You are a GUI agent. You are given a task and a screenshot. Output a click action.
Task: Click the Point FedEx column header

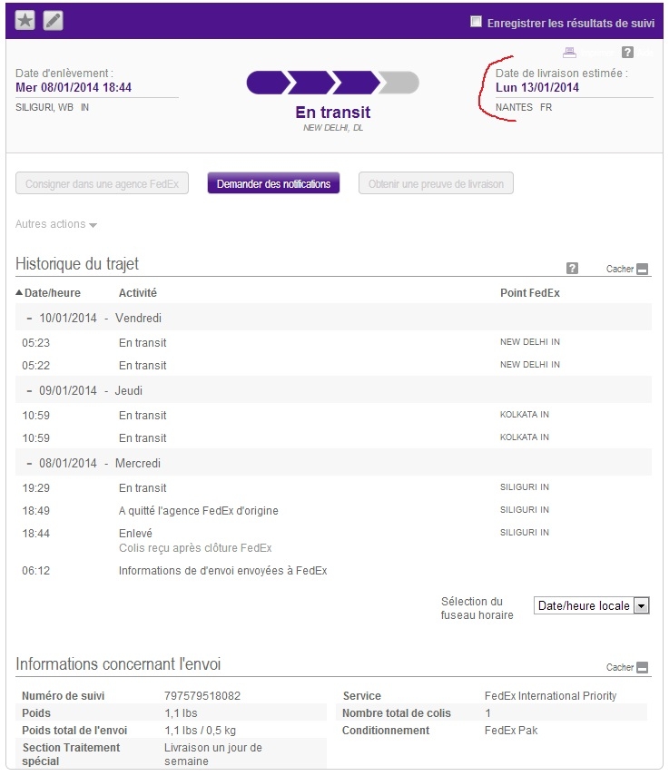coord(530,293)
